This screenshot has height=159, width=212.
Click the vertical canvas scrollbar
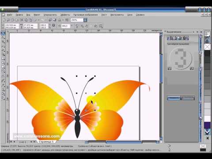(161, 68)
